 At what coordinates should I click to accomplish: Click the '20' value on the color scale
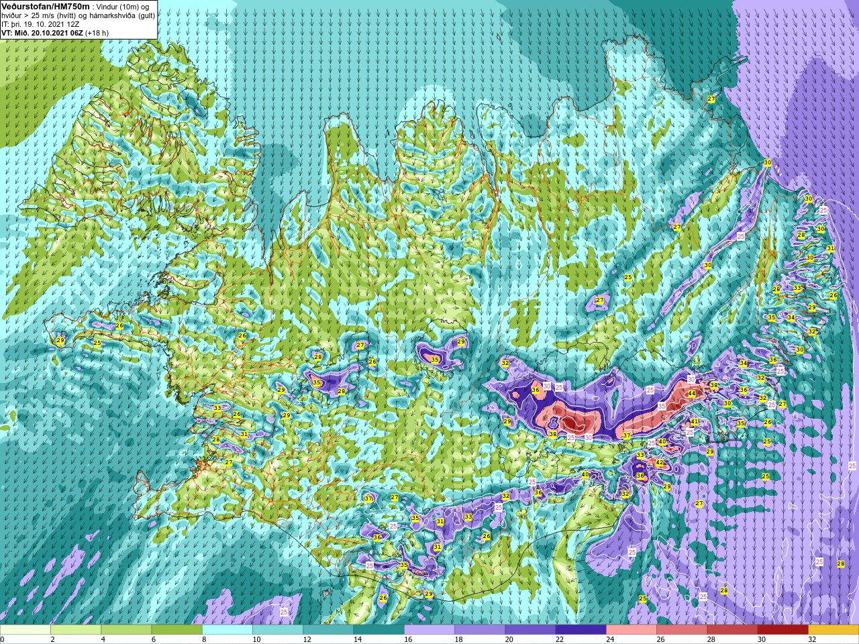coord(509,639)
